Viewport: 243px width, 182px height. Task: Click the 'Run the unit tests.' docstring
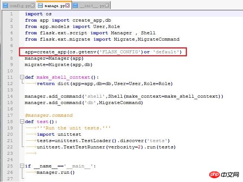pyautogui.click(x=74, y=128)
